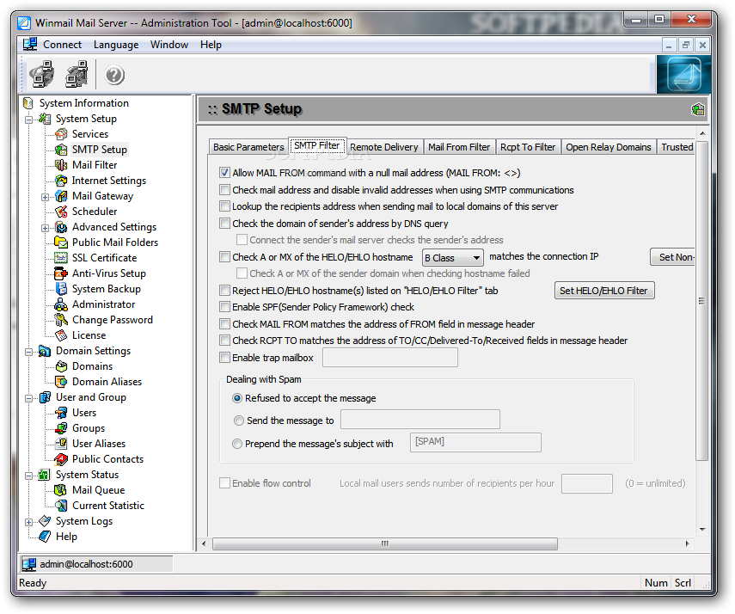735x614 pixels.
Task: Click the Users tree icon
Action: pos(61,413)
